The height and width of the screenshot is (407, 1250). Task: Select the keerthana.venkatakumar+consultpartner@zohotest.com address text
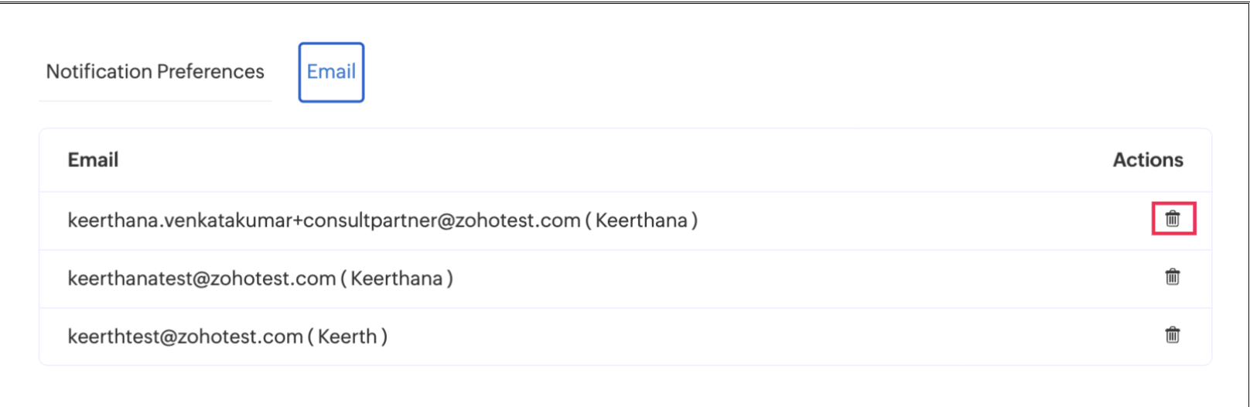coord(324,221)
